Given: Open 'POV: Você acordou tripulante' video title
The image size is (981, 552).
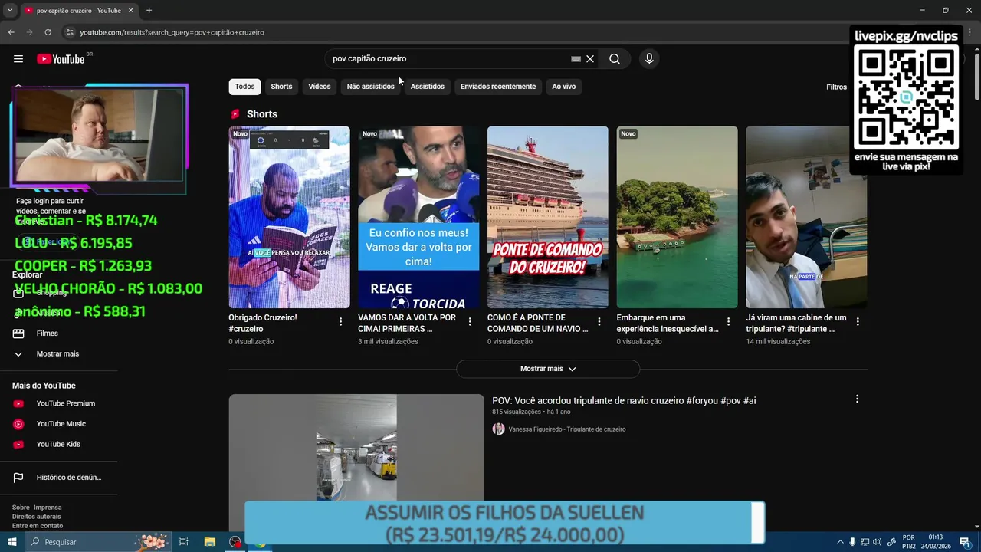Looking at the screenshot, I should [624, 401].
